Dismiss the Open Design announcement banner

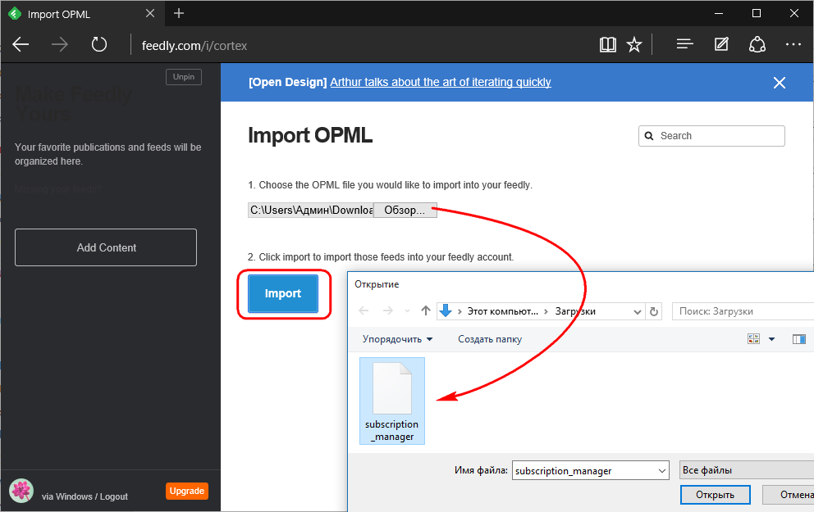pyautogui.click(x=780, y=83)
